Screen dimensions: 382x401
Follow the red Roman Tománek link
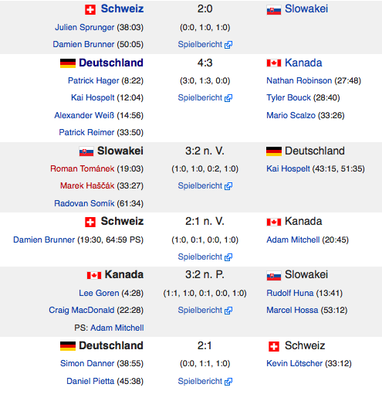83,168
